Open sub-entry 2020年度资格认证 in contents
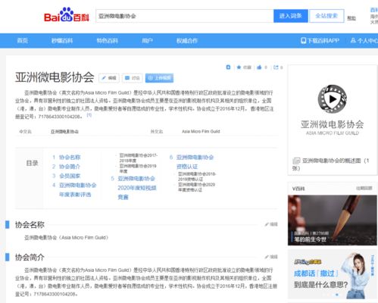The image size is (378, 303). [x=196, y=187]
